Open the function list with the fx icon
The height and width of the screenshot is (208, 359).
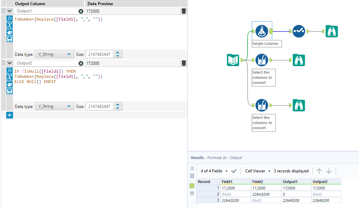[9, 19]
